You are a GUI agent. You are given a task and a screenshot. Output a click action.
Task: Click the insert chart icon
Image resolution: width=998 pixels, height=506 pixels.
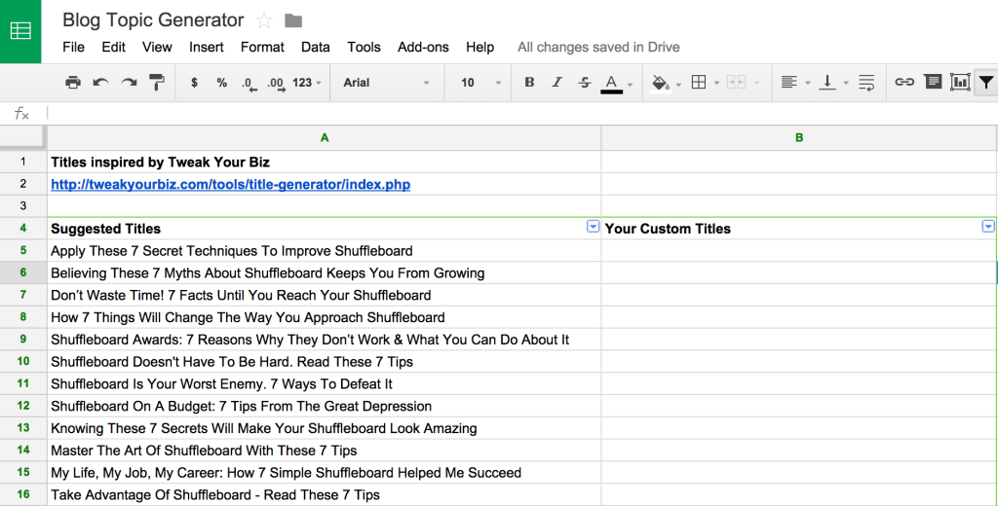pos(960,82)
